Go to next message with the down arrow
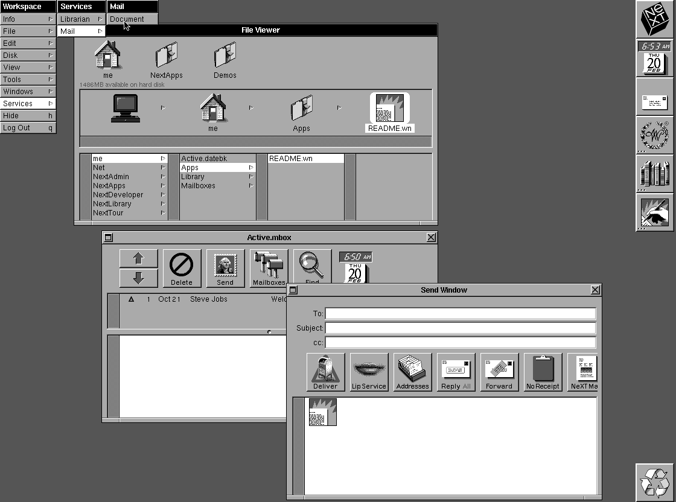Image resolution: width=676 pixels, height=502 pixels. (x=138, y=278)
